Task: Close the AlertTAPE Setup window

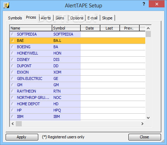Action: pyautogui.click(x=156, y=4)
